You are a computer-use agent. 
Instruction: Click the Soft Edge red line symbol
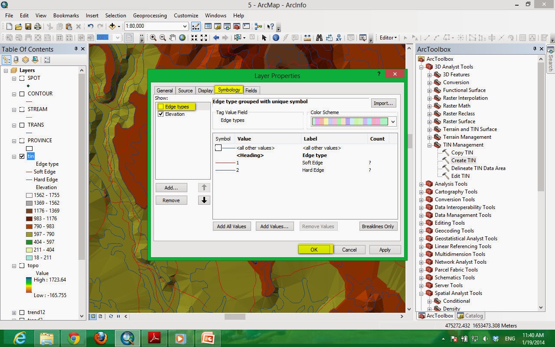[225, 163]
